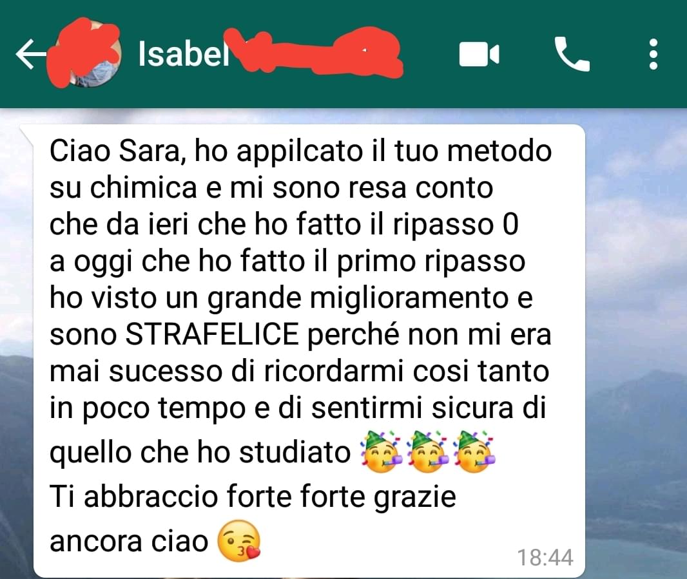This screenshot has height=579, width=687.
Task: Click the red-scribbled surname in the header
Action: [x=314, y=53]
